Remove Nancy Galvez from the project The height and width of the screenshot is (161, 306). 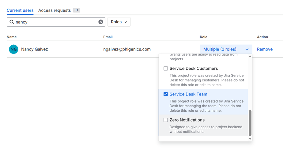pyautogui.click(x=265, y=49)
